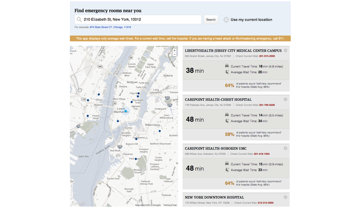Click 'Average Wait Time: 34 min' text

click(x=249, y=121)
